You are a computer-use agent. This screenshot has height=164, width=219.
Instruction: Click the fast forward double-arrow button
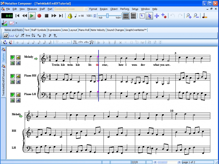click(x=54, y=16)
